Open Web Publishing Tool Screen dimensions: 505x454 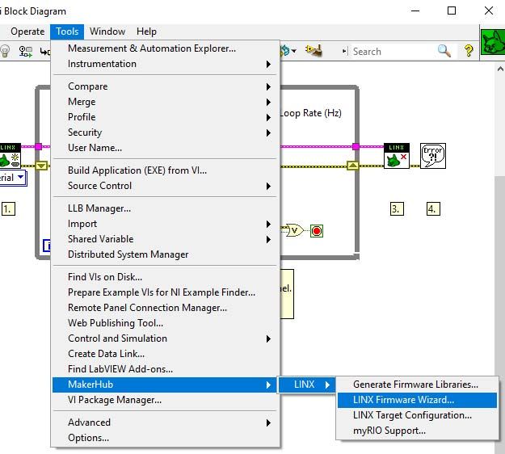click(165, 323)
